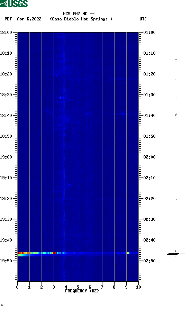Click the 19:40 PDT time label
This screenshot has height=309, width=191.
(6, 240)
